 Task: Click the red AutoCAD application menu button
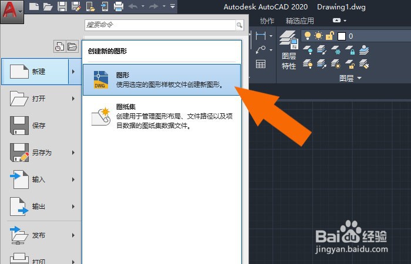(12, 12)
